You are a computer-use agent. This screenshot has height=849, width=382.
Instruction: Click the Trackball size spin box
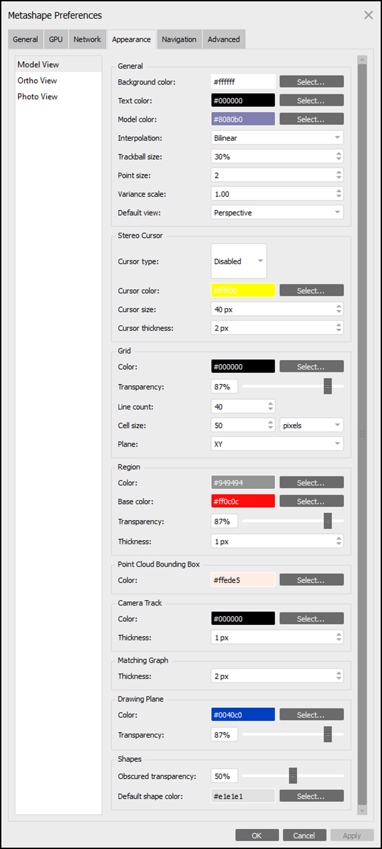point(277,157)
